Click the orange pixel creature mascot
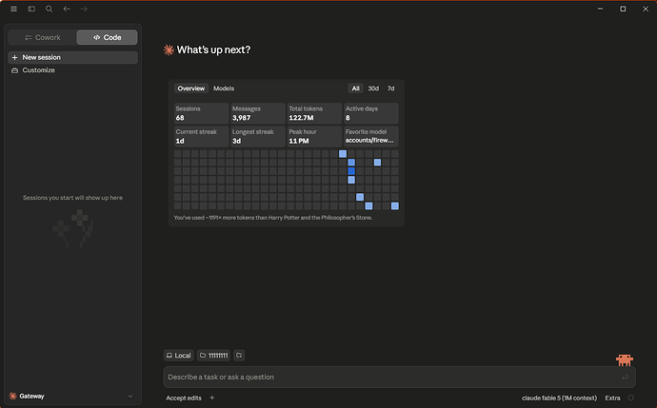 (x=625, y=359)
